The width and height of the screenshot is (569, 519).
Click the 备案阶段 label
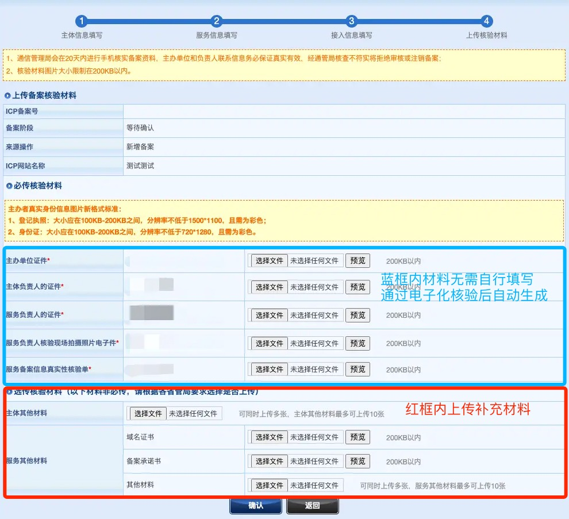coord(20,128)
